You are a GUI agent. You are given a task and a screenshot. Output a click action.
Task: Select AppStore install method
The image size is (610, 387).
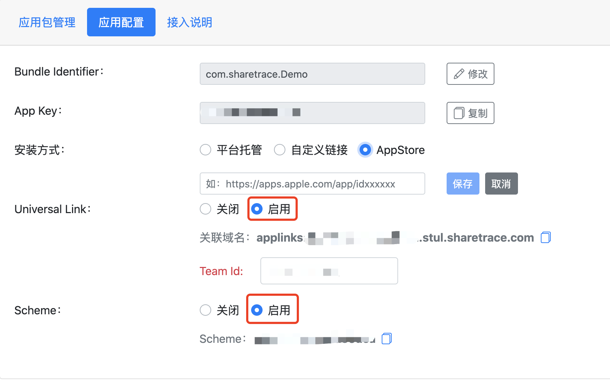coord(365,150)
